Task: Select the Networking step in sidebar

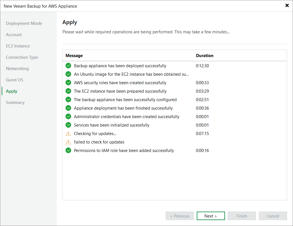Action: (x=18, y=69)
